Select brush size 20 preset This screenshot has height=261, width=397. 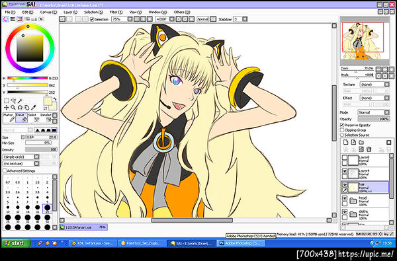pyautogui.click(x=48, y=208)
